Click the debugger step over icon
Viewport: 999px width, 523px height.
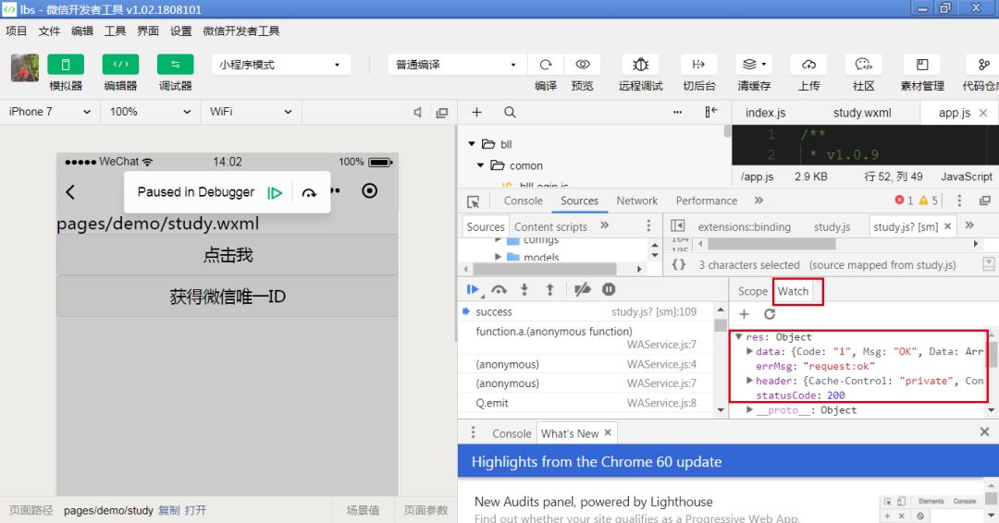499,289
